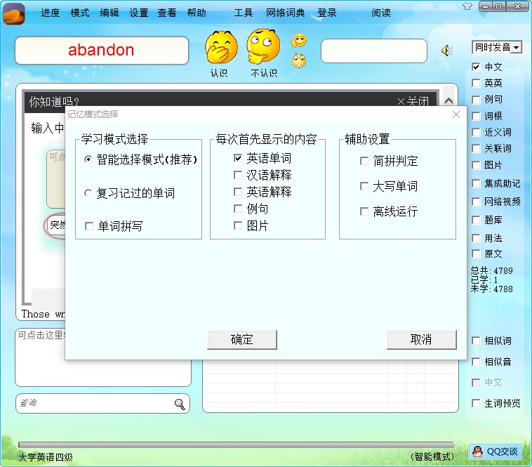Select 复习记过的单词 radio button
532x467 pixels.
coord(88,193)
